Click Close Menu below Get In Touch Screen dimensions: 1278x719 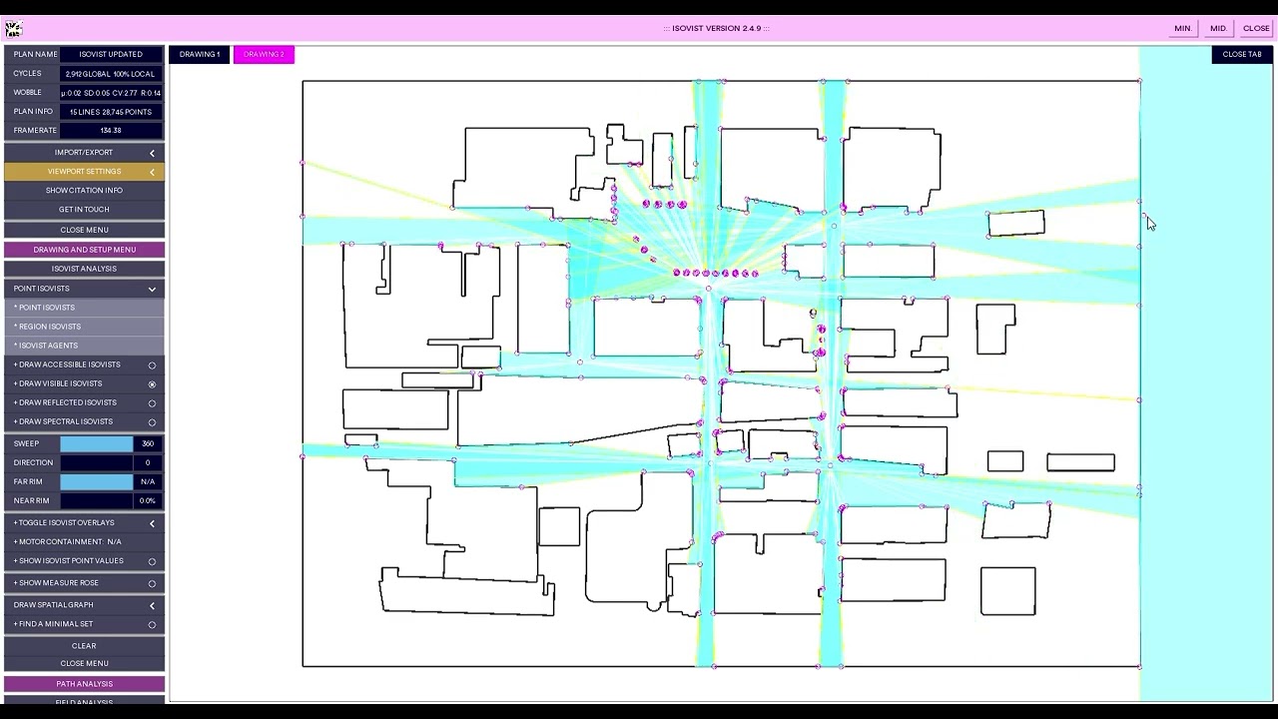click(84, 230)
